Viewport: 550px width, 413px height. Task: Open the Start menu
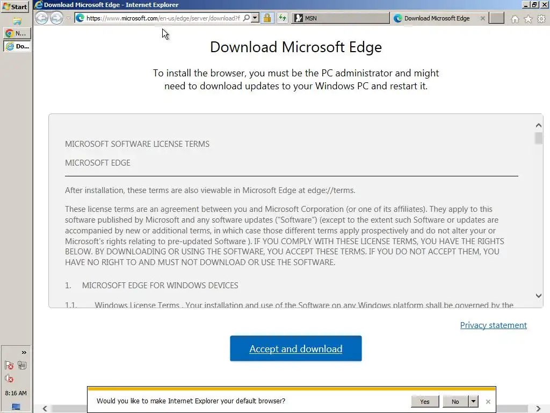click(x=15, y=6)
